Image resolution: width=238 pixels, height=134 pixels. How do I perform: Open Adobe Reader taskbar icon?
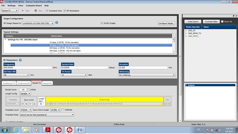coord(48,130)
